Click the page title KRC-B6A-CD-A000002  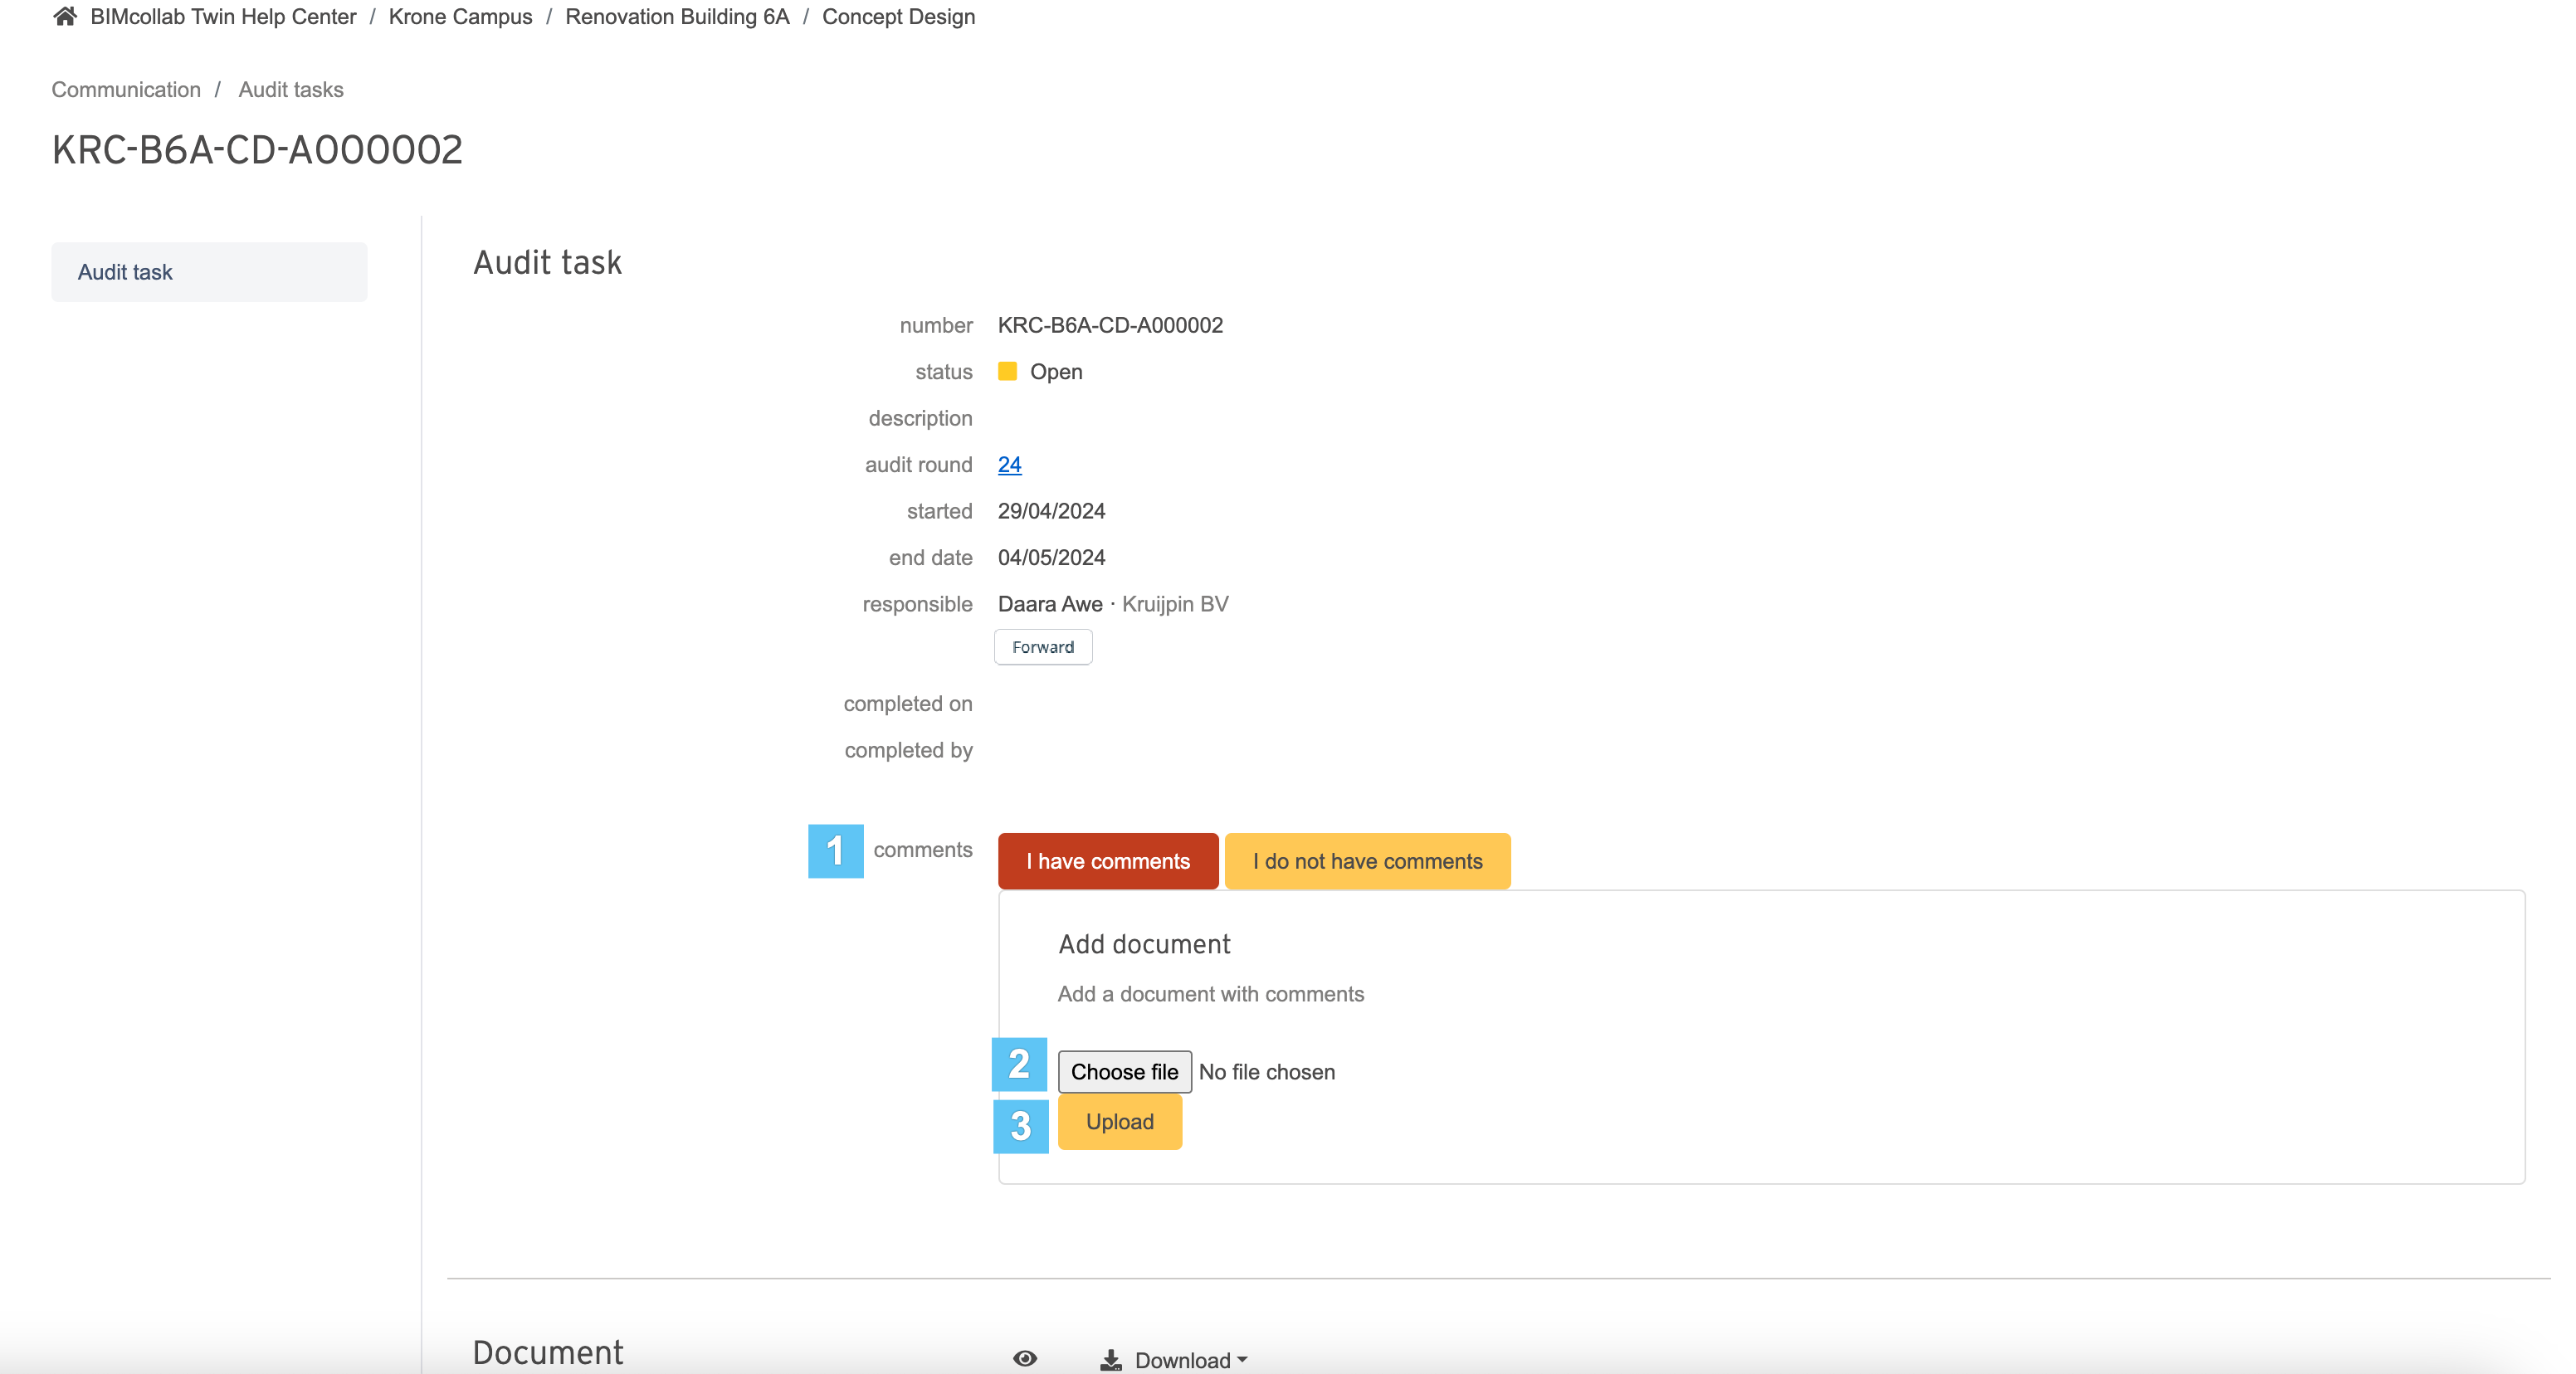point(257,150)
